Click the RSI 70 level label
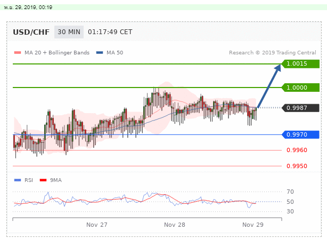The height and width of the screenshot is (246, 327). [x=290, y=192]
